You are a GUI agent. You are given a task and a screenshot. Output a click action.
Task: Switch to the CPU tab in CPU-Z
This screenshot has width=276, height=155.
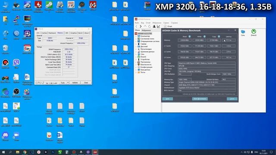(x=38, y=33)
